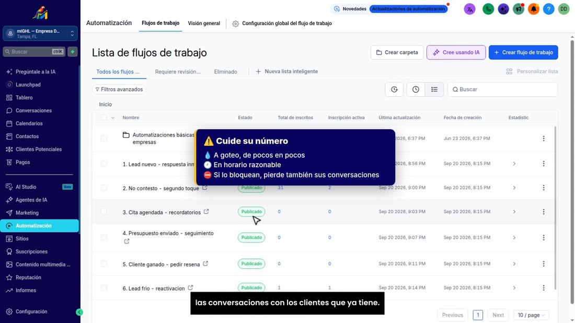
Task: Toggle the select-all checkbox in table header
Action: point(104,117)
